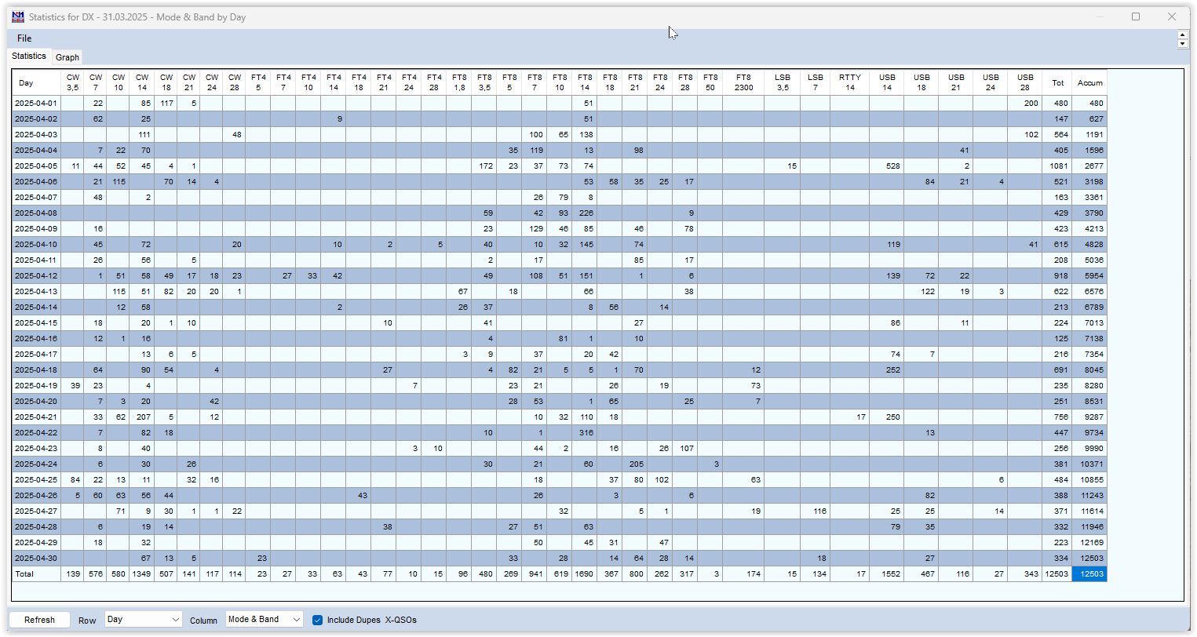Click the 117 CW 18 cell for 2025-04-01
Viewport: 1197px width, 637px height.
coord(166,104)
